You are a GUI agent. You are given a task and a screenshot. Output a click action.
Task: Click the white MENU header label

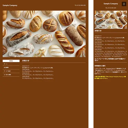coord(11,61)
